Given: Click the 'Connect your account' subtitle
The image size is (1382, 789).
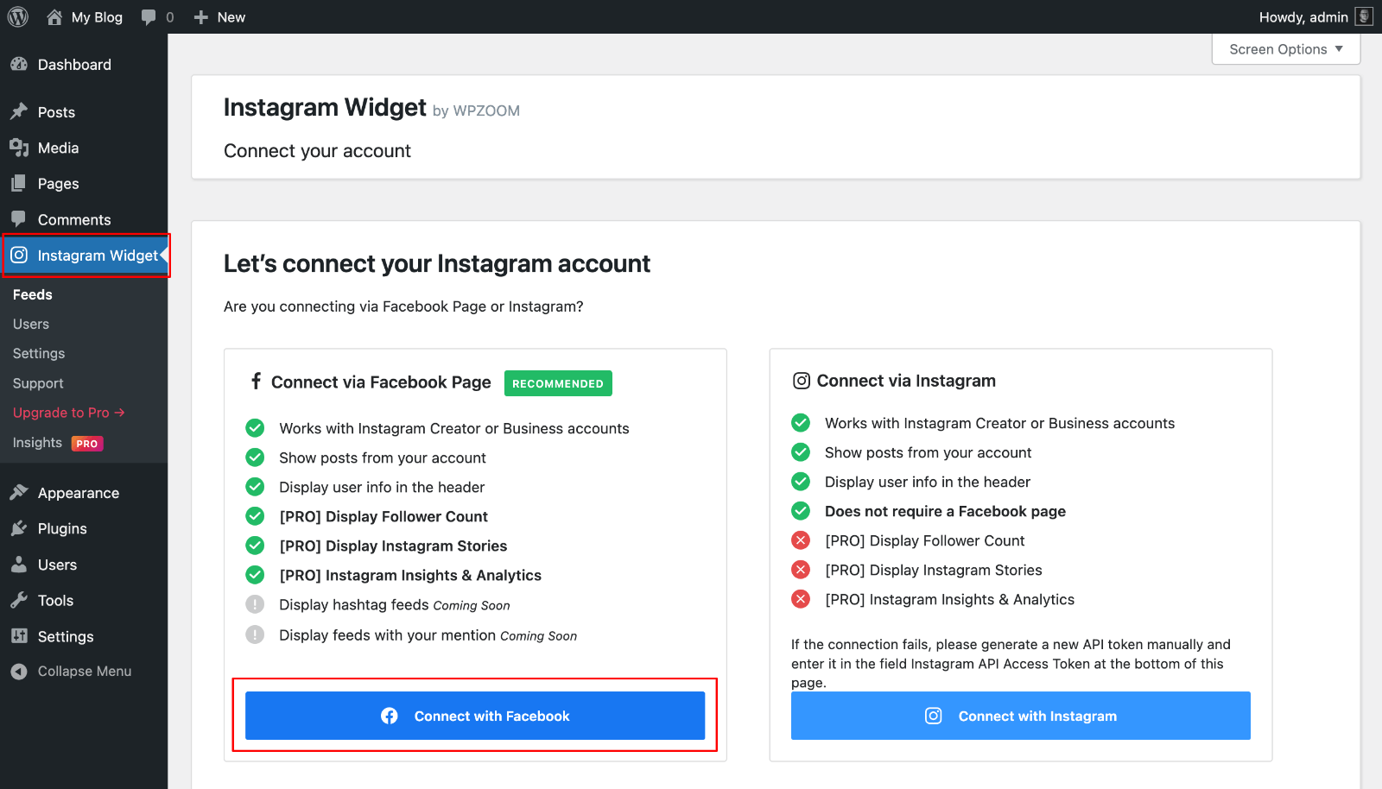Looking at the screenshot, I should 317,151.
